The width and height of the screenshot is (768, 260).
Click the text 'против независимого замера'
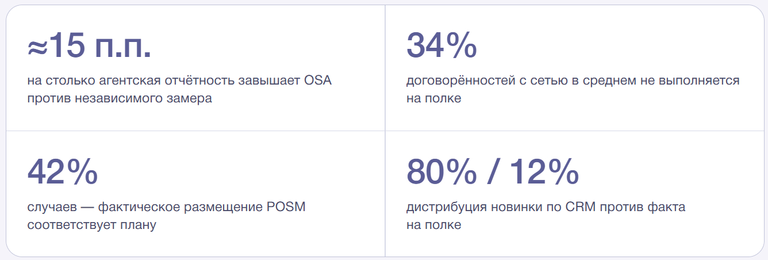120,98
